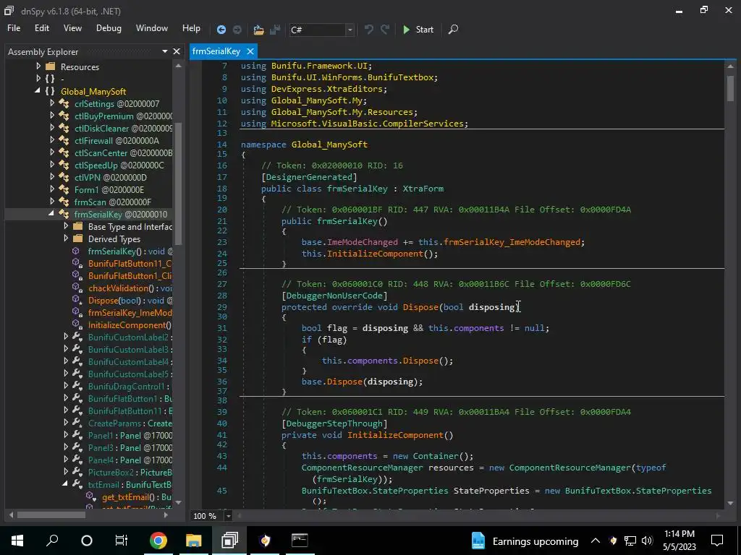Select ctlFirewall class icon in tree
Screen dimensions: 741x555
[64, 141]
